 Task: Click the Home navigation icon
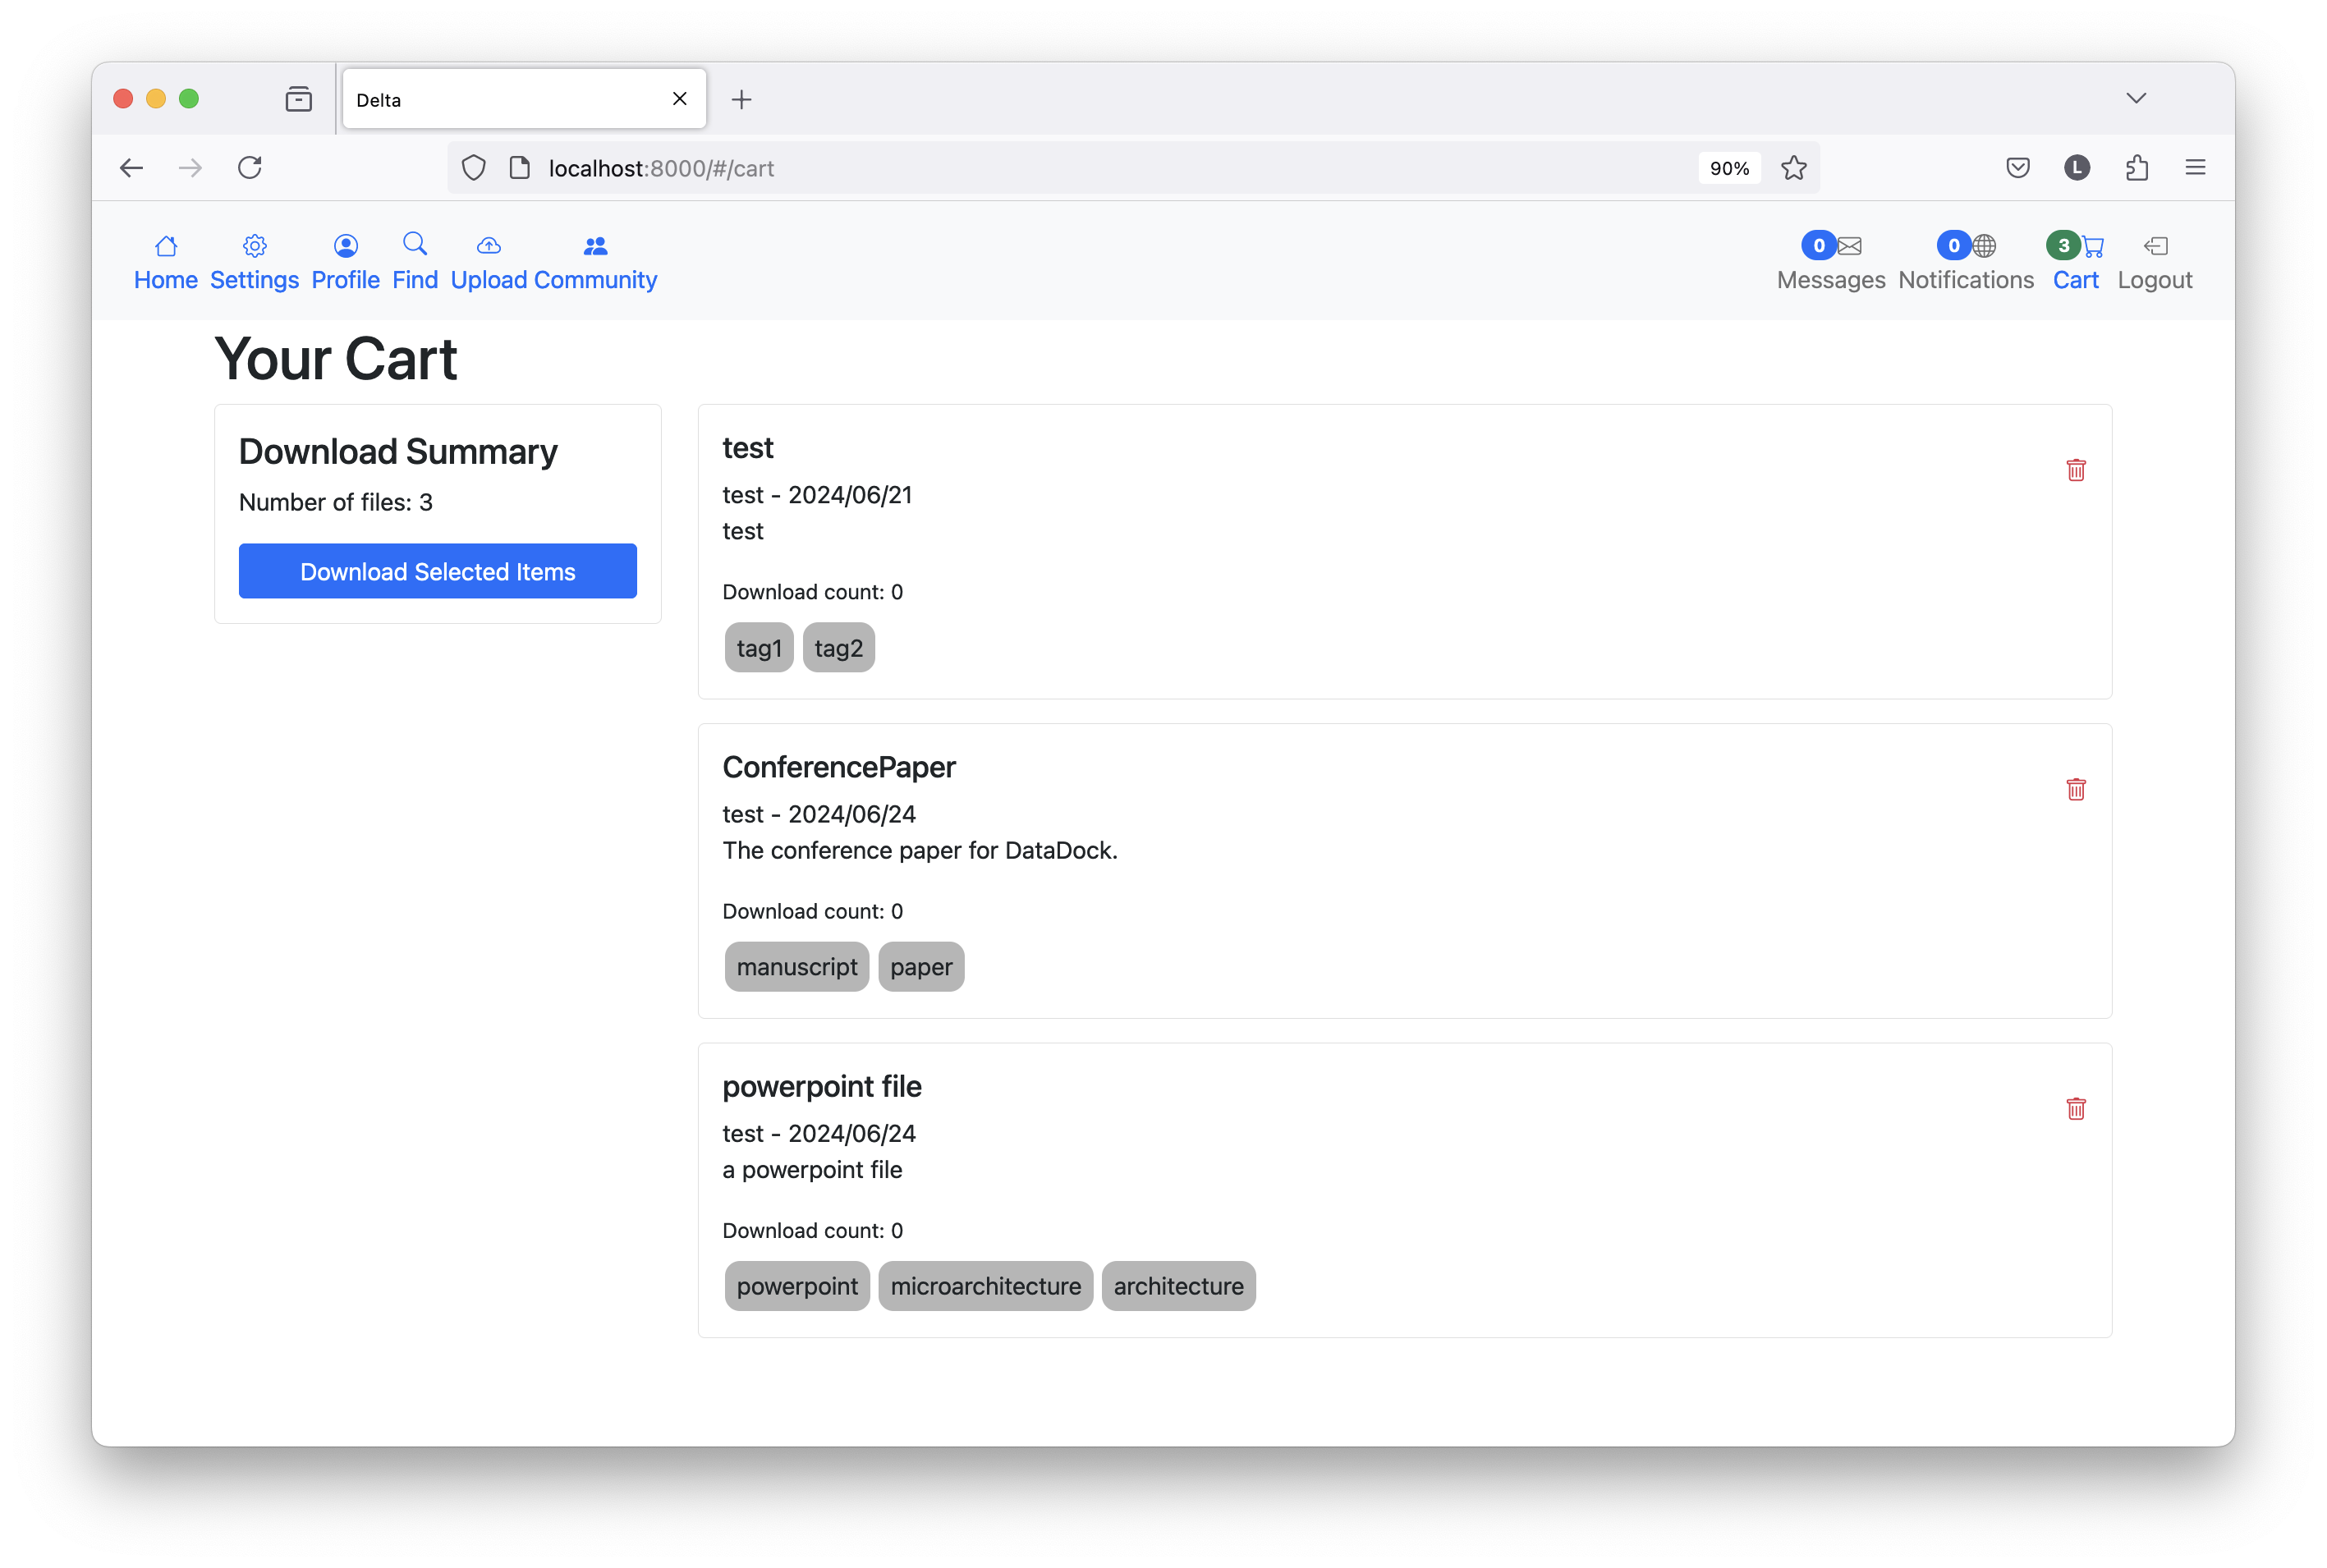[166, 245]
